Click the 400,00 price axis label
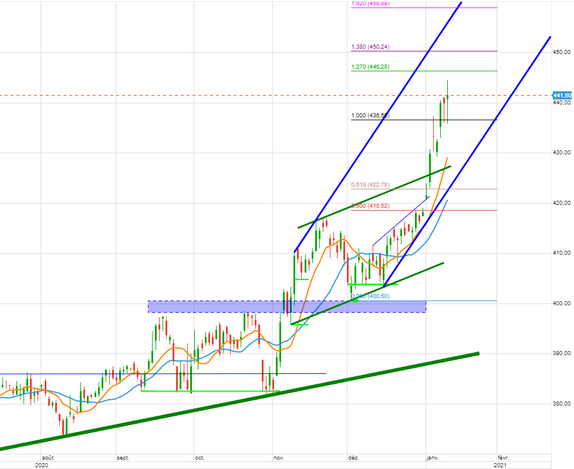Image resolution: width=574 pixels, height=469 pixels. [x=563, y=303]
